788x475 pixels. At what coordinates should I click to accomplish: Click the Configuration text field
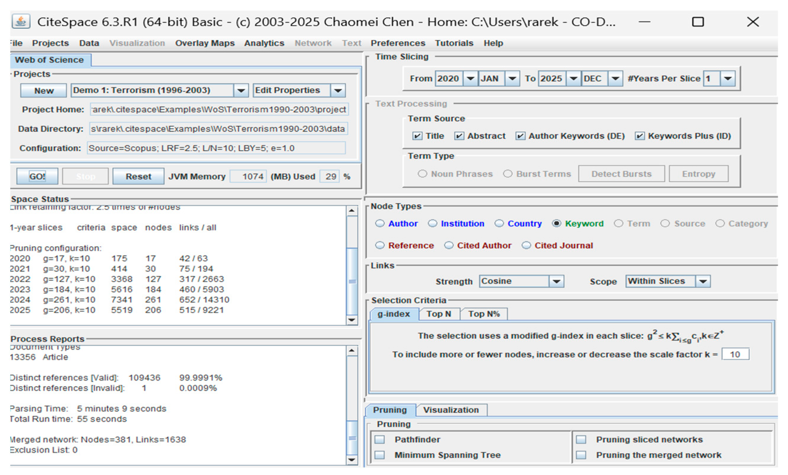tap(216, 148)
